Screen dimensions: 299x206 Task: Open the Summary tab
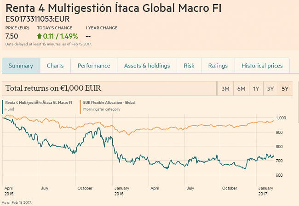(x=21, y=66)
